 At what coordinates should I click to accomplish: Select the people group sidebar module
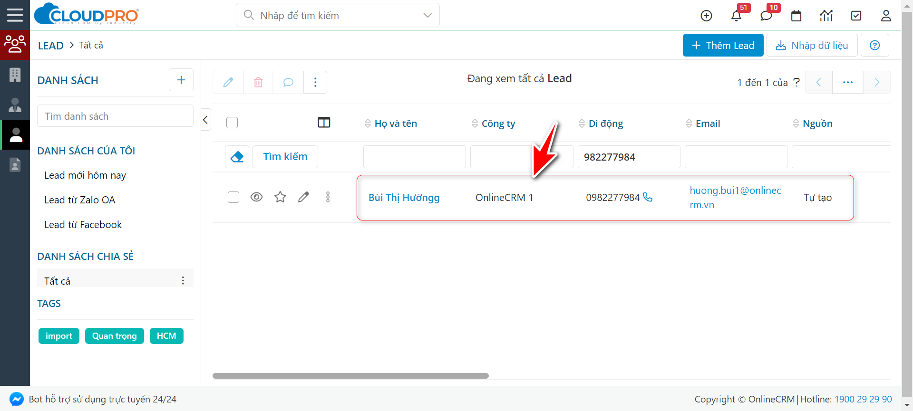pos(15,45)
